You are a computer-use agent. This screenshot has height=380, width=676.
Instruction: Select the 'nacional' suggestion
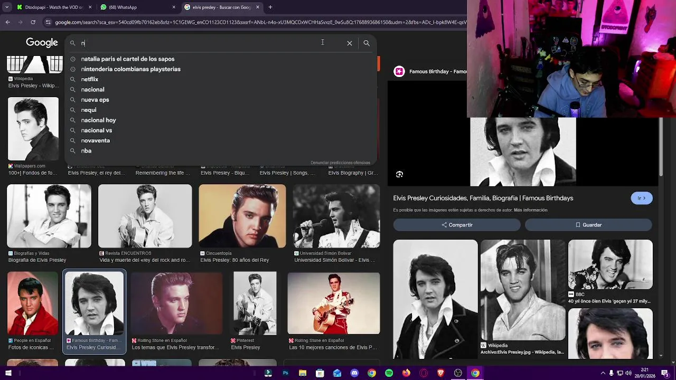pyautogui.click(x=92, y=90)
